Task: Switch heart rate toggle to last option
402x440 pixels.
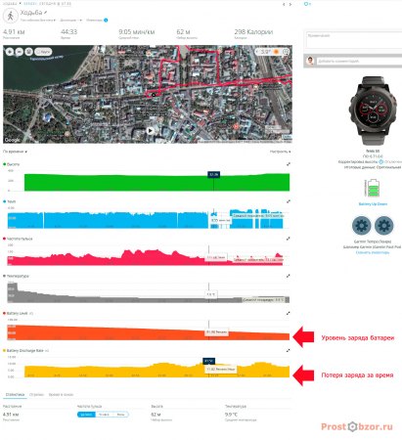Action: point(120,415)
